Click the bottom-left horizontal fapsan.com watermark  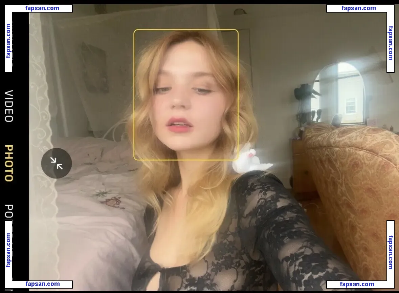[x=42, y=284]
